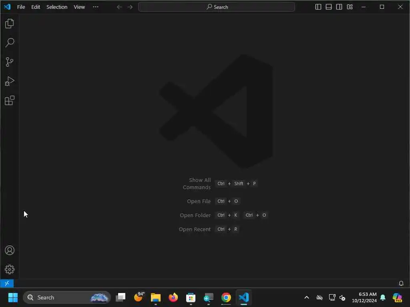The image size is (410, 307).
Task: Click the Open File label
Action: [x=199, y=201]
